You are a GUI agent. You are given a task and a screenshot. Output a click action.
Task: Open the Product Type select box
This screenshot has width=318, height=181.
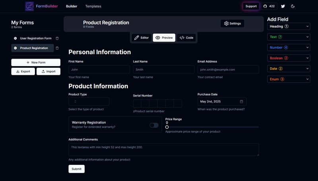pyautogui.click(x=89, y=101)
